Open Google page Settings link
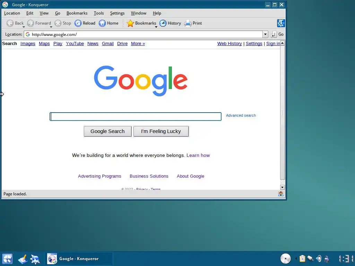355x266 pixels. pos(254,44)
